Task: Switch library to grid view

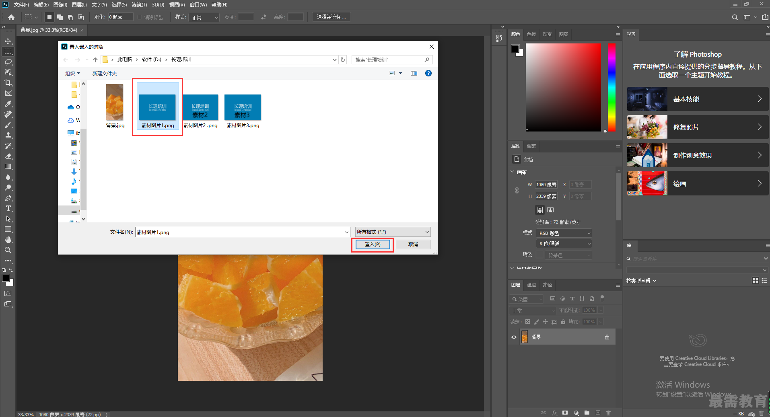Action: point(756,281)
